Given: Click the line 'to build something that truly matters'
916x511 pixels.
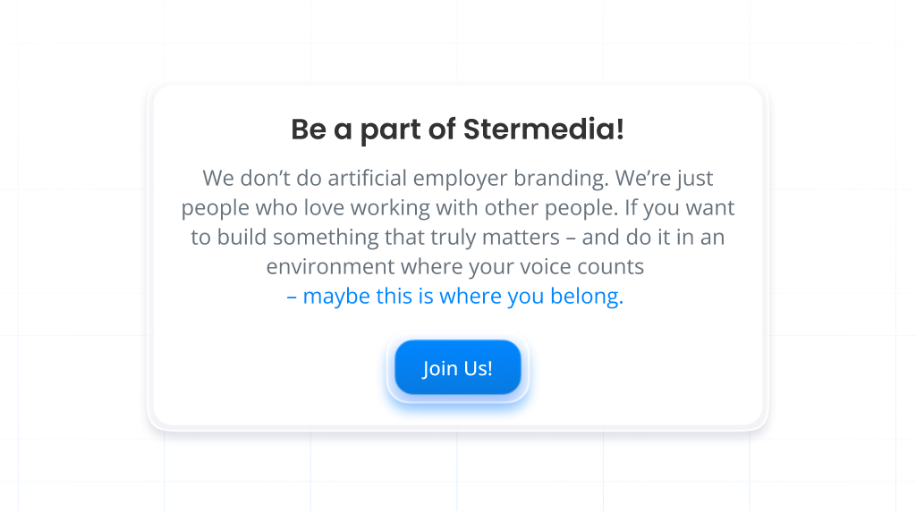Looking at the screenshot, I should coord(457,238).
